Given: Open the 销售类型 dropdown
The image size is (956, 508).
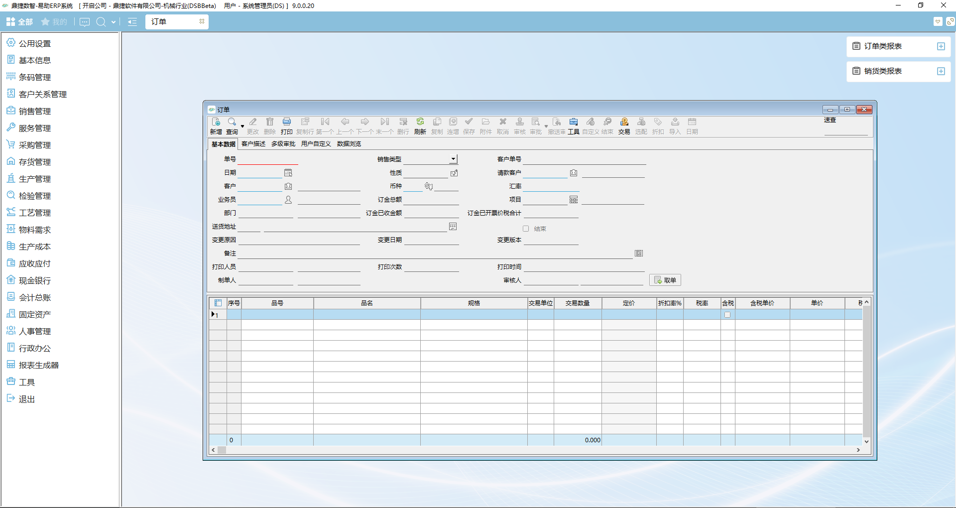Looking at the screenshot, I should coord(453,159).
